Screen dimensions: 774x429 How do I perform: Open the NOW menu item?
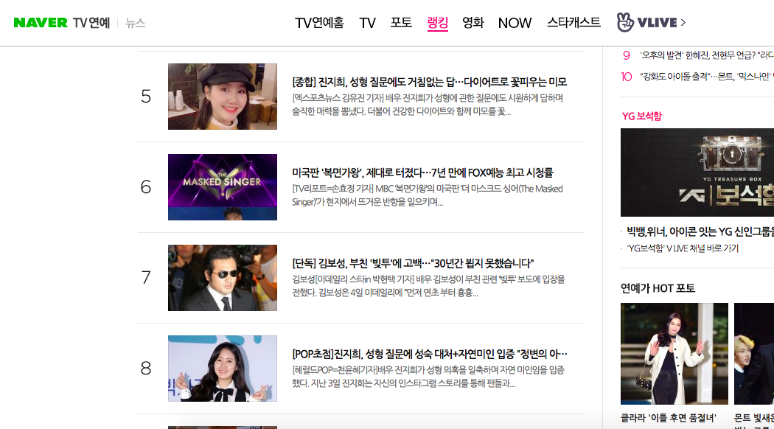point(515,23)
